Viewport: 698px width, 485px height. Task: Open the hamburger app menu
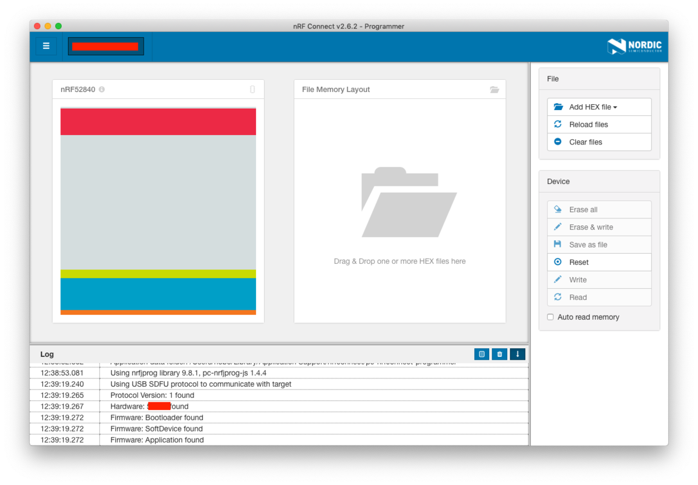tap(46, 46)
